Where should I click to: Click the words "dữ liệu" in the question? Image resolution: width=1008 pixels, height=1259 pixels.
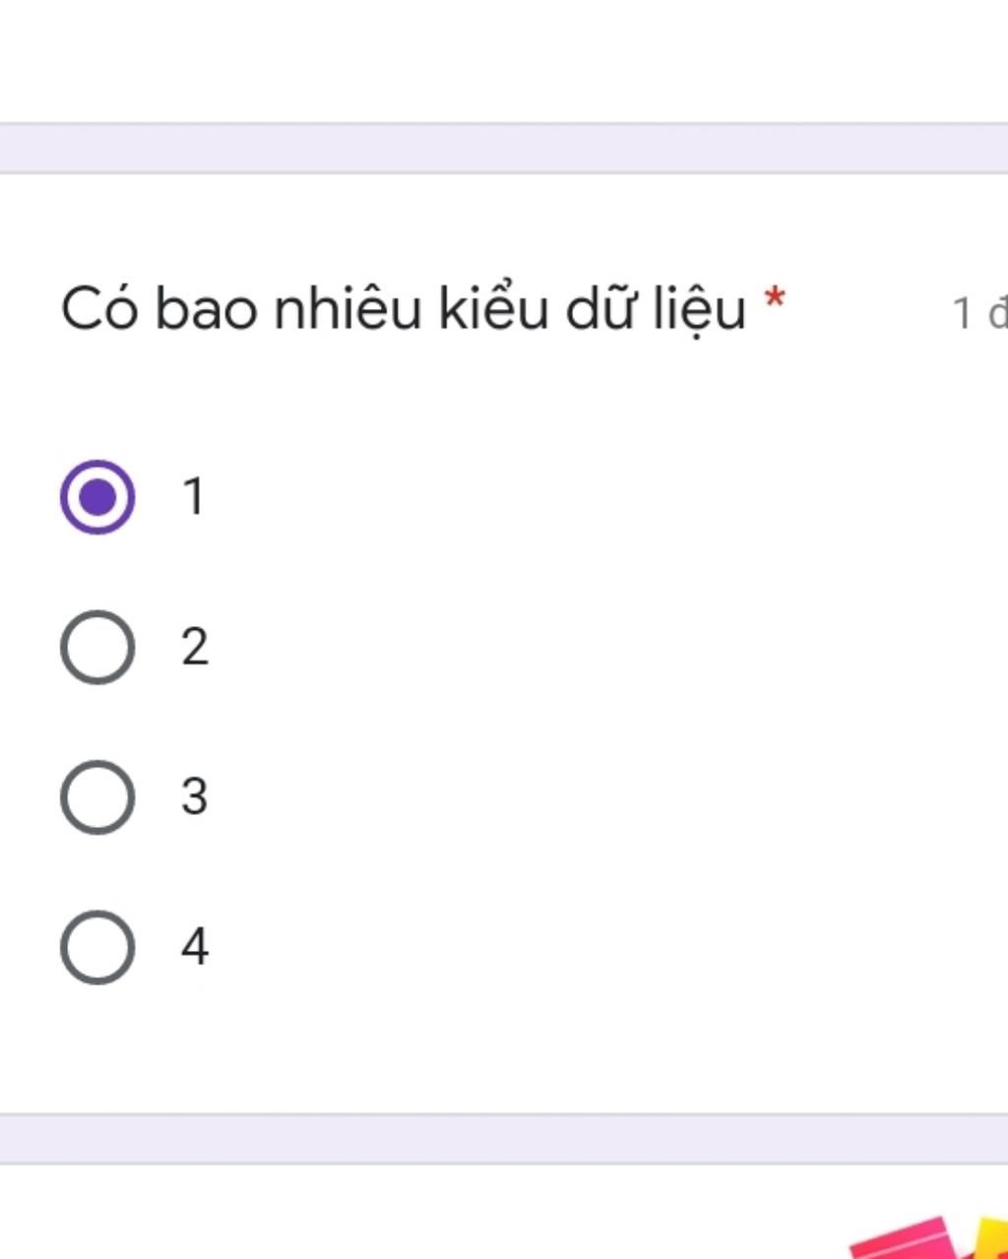656,310
